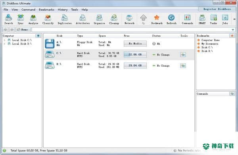Open the Classify tool
Viewport: 238px width, 155px height.
coord(48,19)
